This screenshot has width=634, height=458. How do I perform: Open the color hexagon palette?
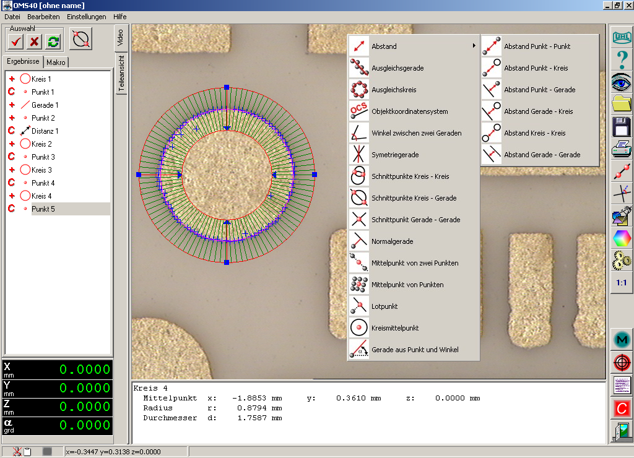(x=621, y=238)
